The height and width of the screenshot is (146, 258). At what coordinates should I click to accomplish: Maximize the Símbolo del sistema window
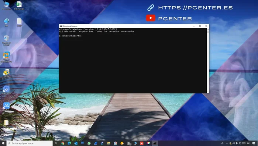200,26
